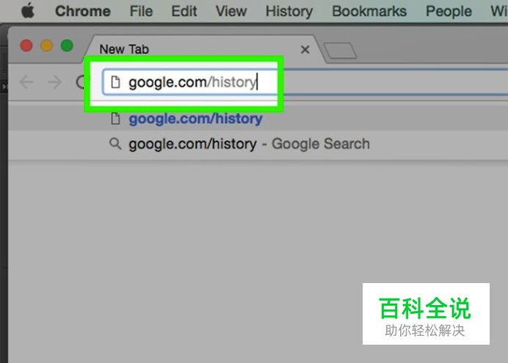Click the address bar containing google.com/history
508x363 pixels.
coord(305,82)
